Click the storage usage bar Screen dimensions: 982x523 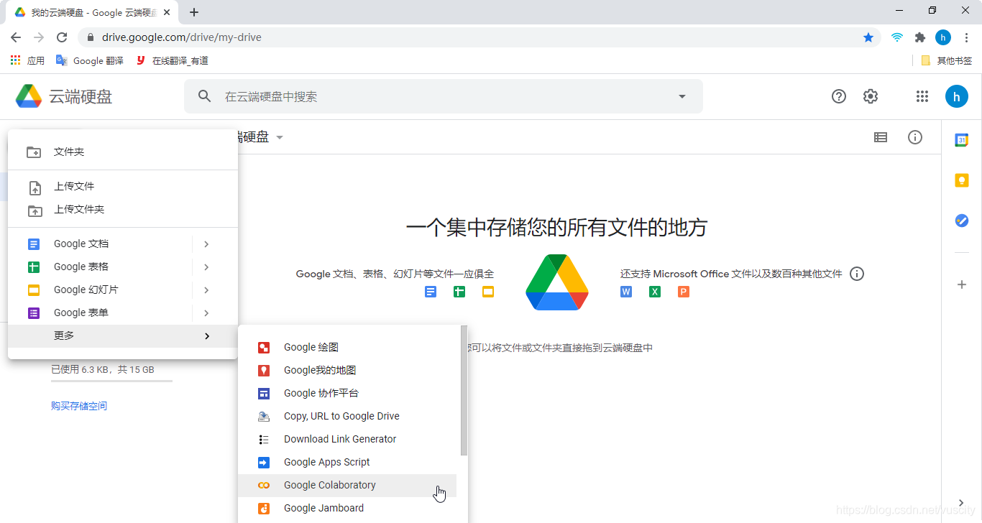click(111, 381)
